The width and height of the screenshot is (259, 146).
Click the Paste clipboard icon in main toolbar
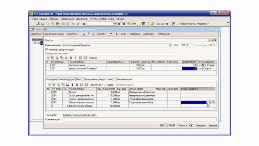click(x=57, y=24)
